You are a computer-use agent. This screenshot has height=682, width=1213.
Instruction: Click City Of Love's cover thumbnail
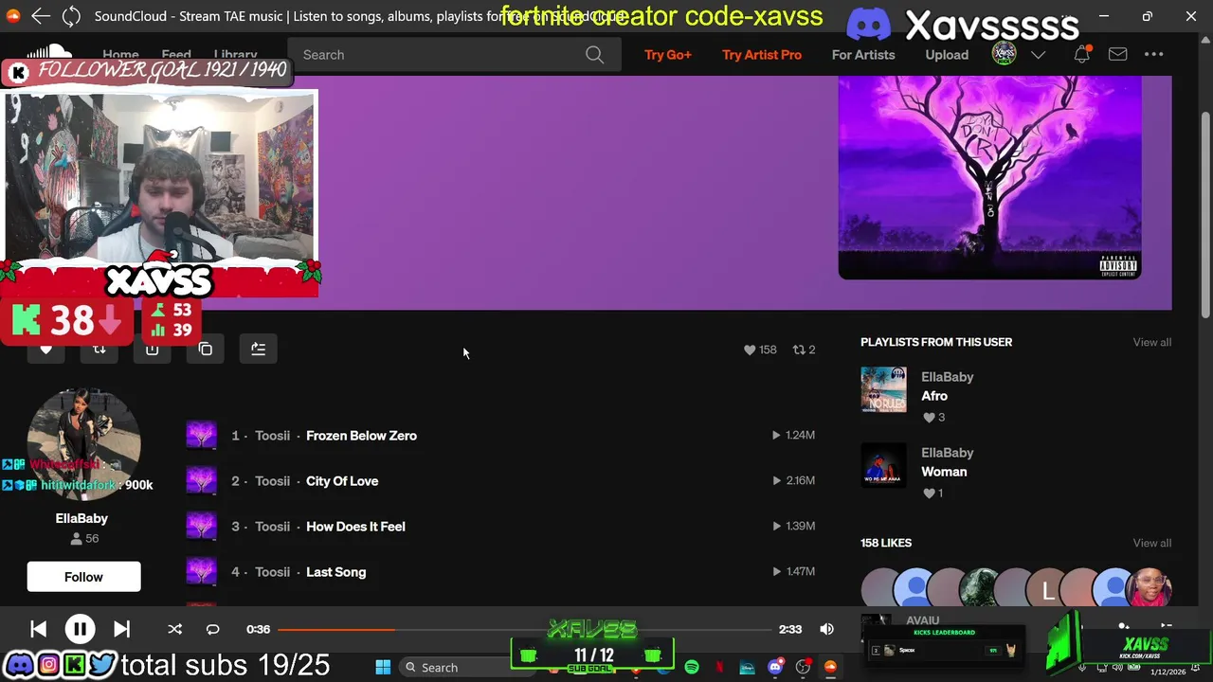[201, 481]
